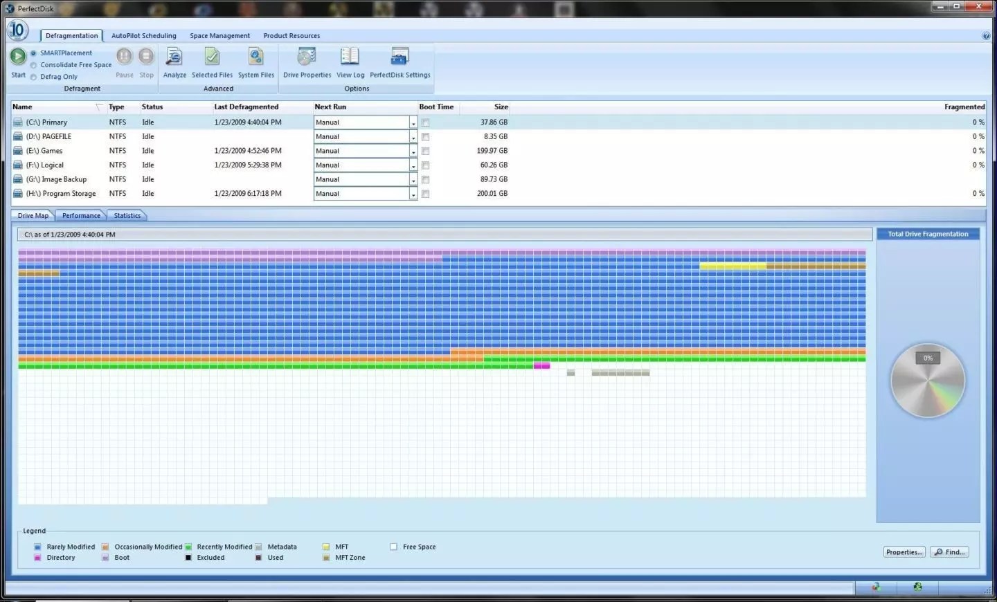Open the View Log icon

coord(350,57)
